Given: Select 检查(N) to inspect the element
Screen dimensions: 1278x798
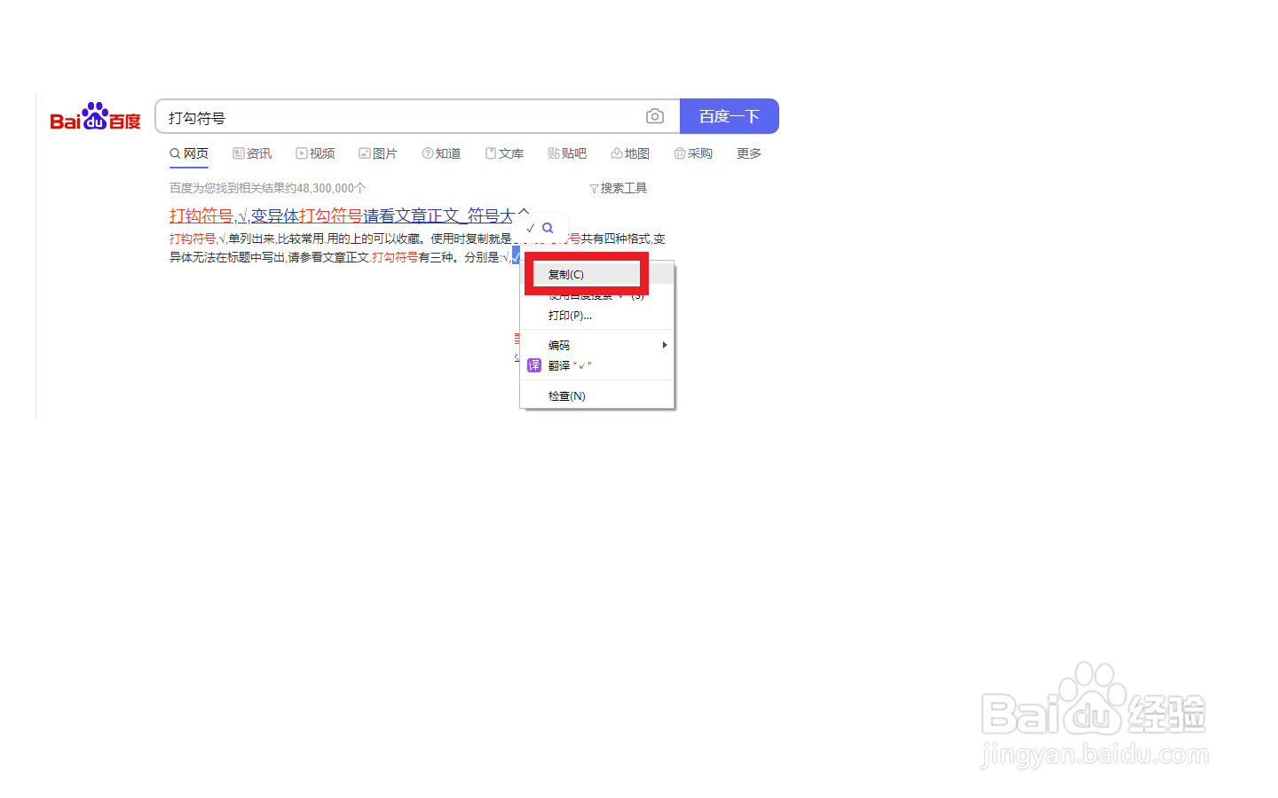Looking at the screenshot, I should click(565, 395).
